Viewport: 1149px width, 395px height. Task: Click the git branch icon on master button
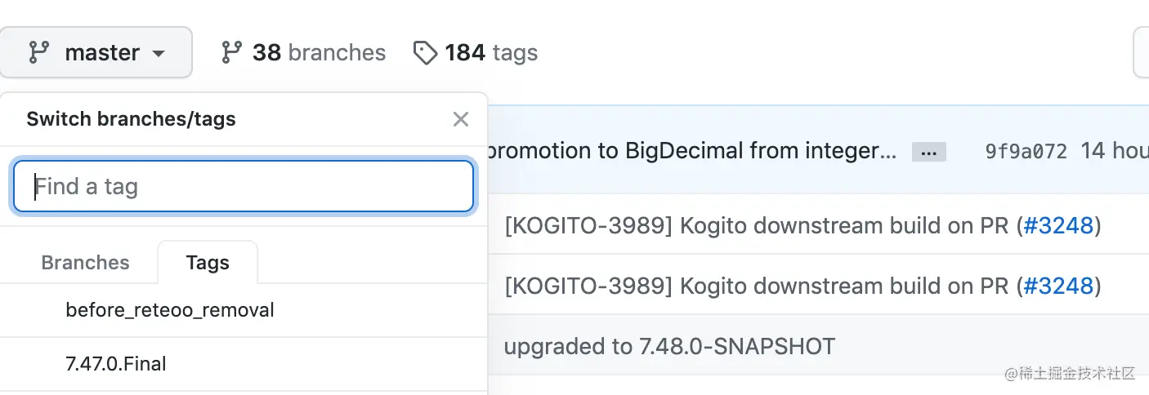(x=38, y=53)
